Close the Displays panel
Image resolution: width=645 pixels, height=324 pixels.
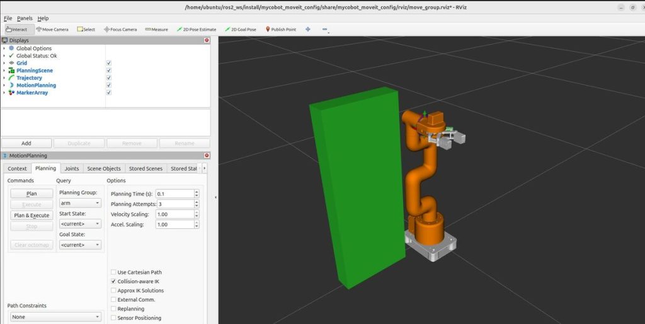pos(207,40)
